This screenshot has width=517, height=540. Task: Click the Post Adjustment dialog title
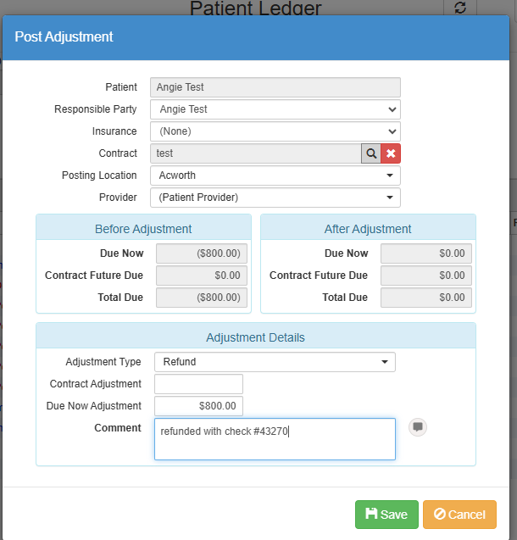(64, 36)
